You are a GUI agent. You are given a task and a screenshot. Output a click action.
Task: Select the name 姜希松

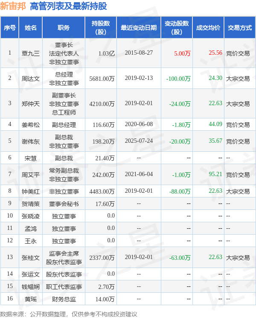(31, 124)
